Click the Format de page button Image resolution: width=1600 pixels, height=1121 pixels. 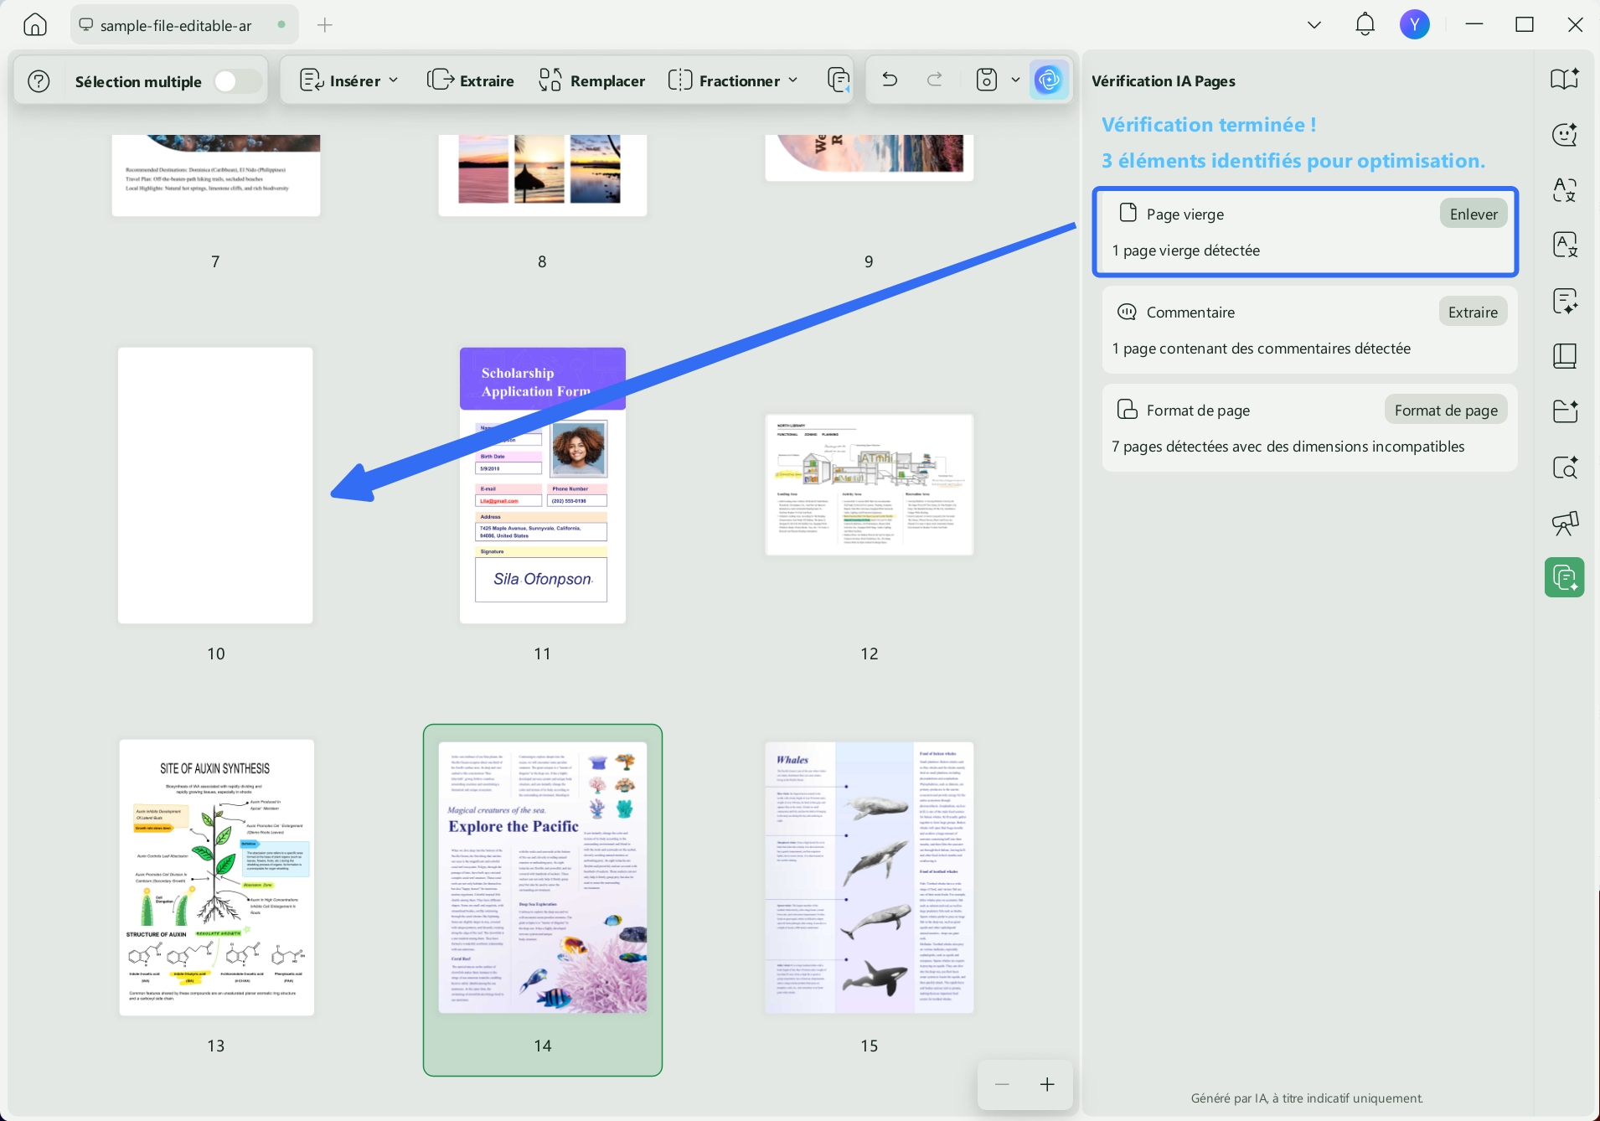[x=1446, y=410]
